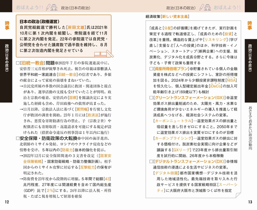
Task: Click the orange term カーボンプライシング
Action: (173, 138)
